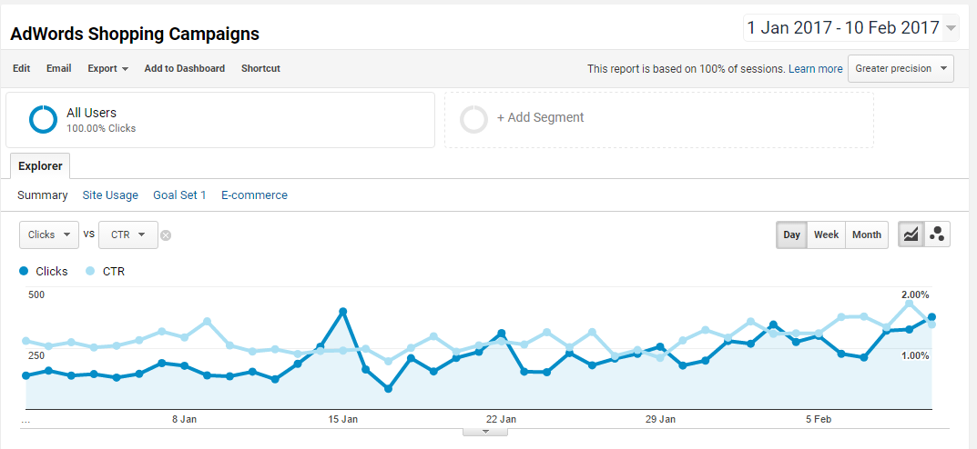Open the Clicks metric dropdown
The height and width of the screenshot is (449, 977).
pos(49,234)
